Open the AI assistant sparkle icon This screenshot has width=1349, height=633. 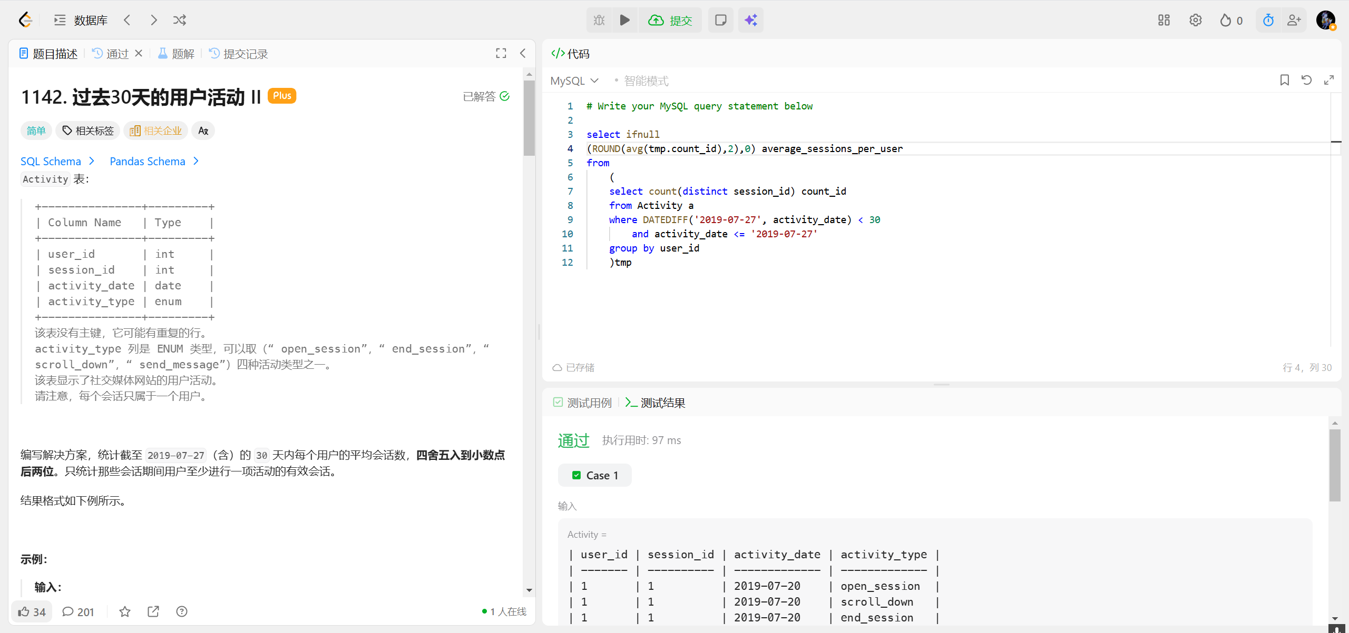[750, 20]
